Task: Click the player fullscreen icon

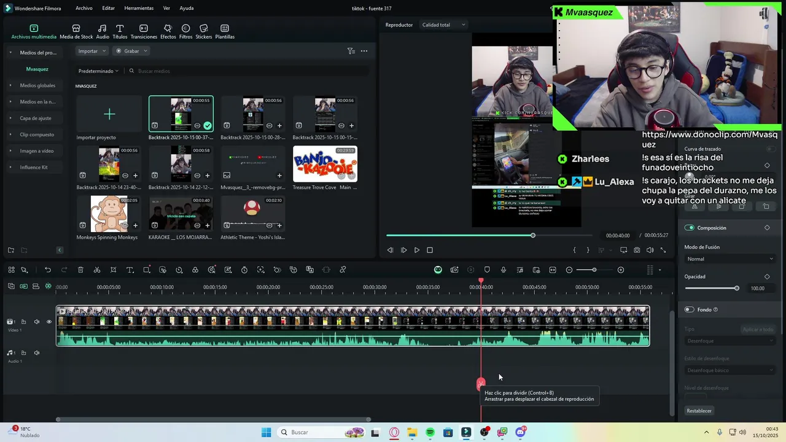Action: click(663, 250)
